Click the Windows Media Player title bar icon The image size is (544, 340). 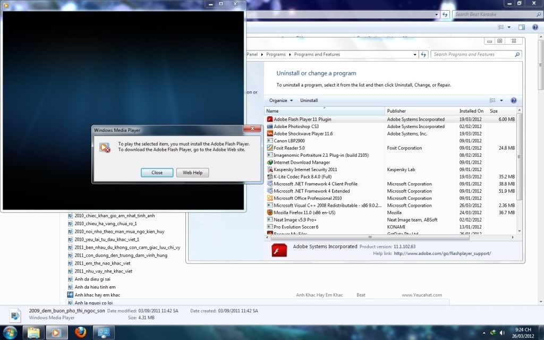5,5
